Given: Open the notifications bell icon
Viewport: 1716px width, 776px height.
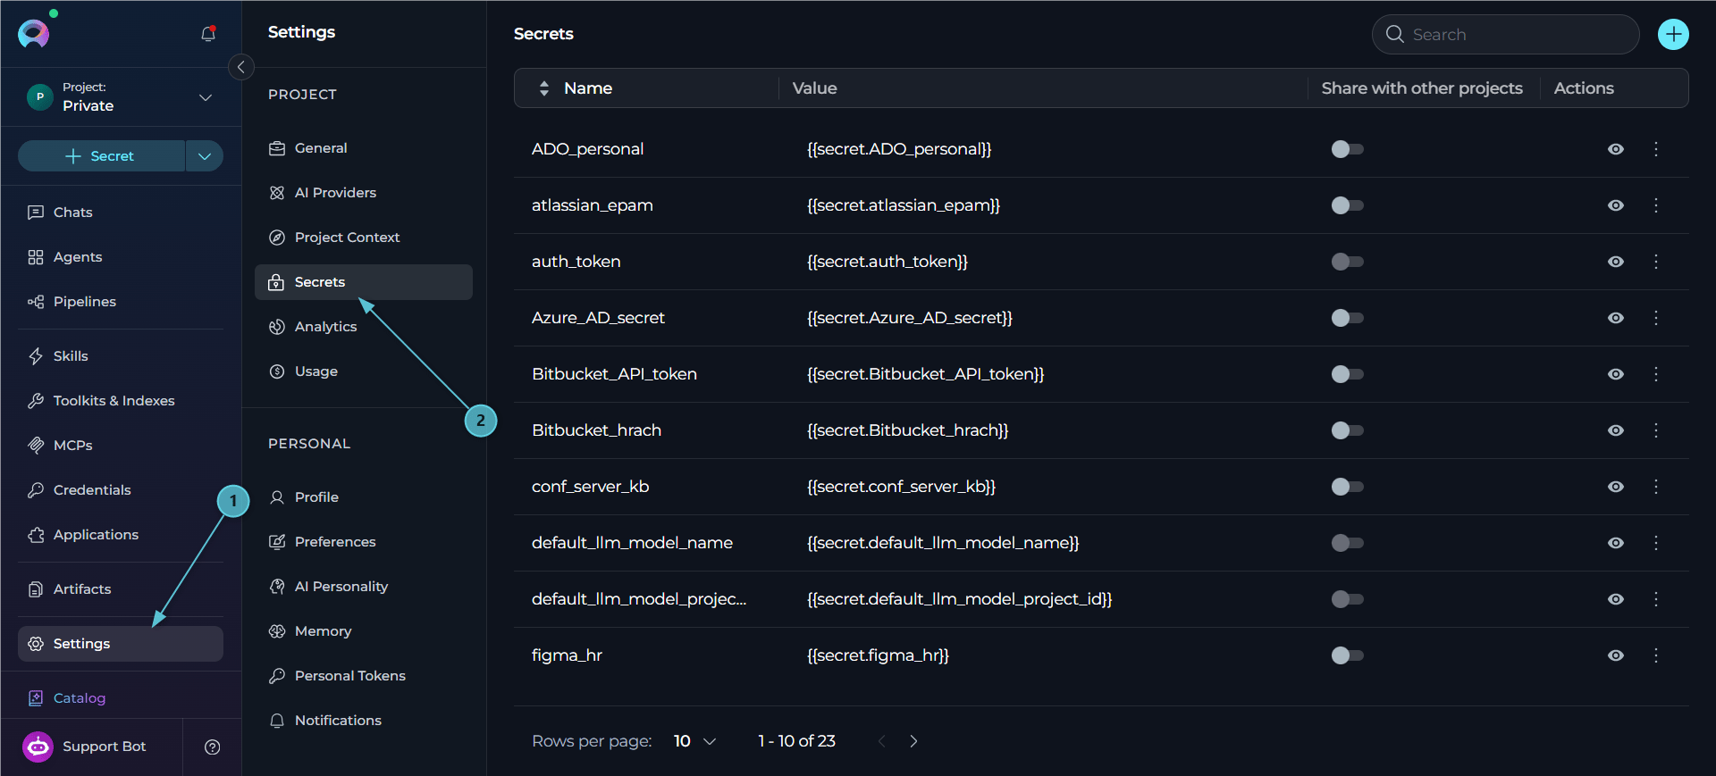Looking at the screenshot, I should [208, 34].
